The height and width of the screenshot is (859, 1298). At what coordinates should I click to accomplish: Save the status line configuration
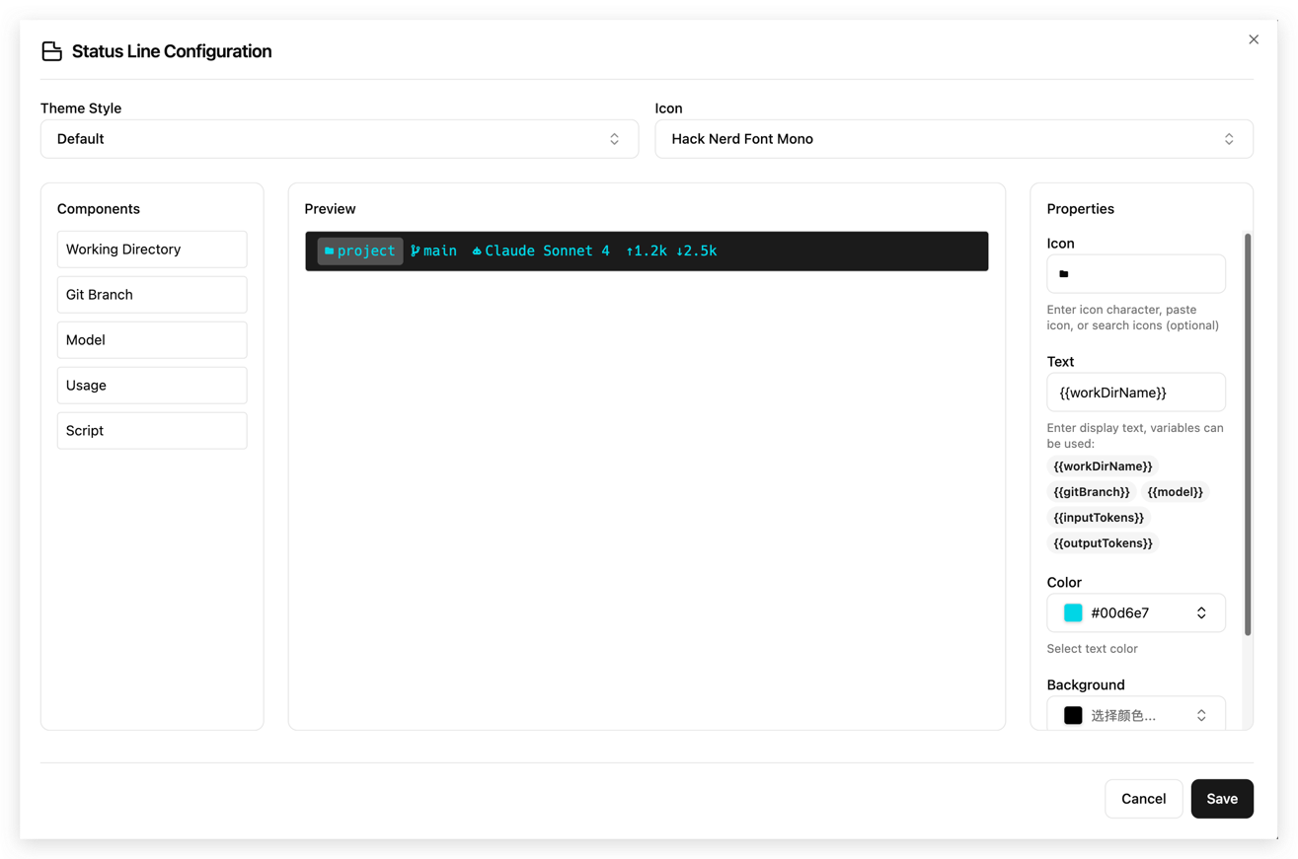coord(1222,798)
